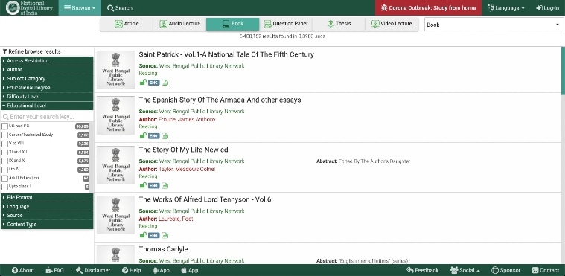Screen dimensions: 565x276
Task: Click the open-access lock icon under Spanish Story
Action: 143,136
